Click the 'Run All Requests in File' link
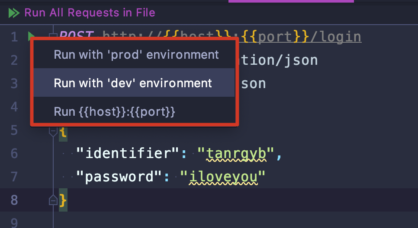 (90, 13)
